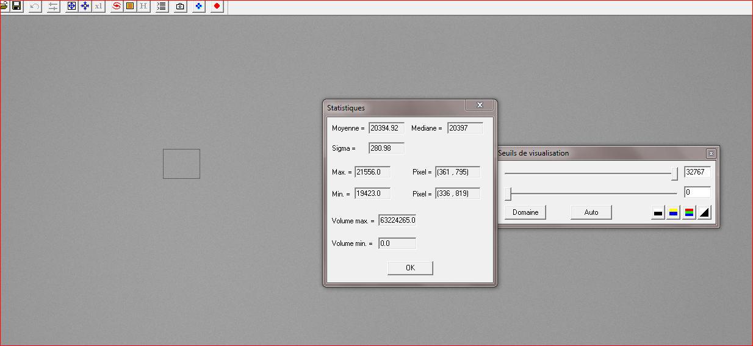Click the upper threshold slider handle

click(x=674, y=173)
